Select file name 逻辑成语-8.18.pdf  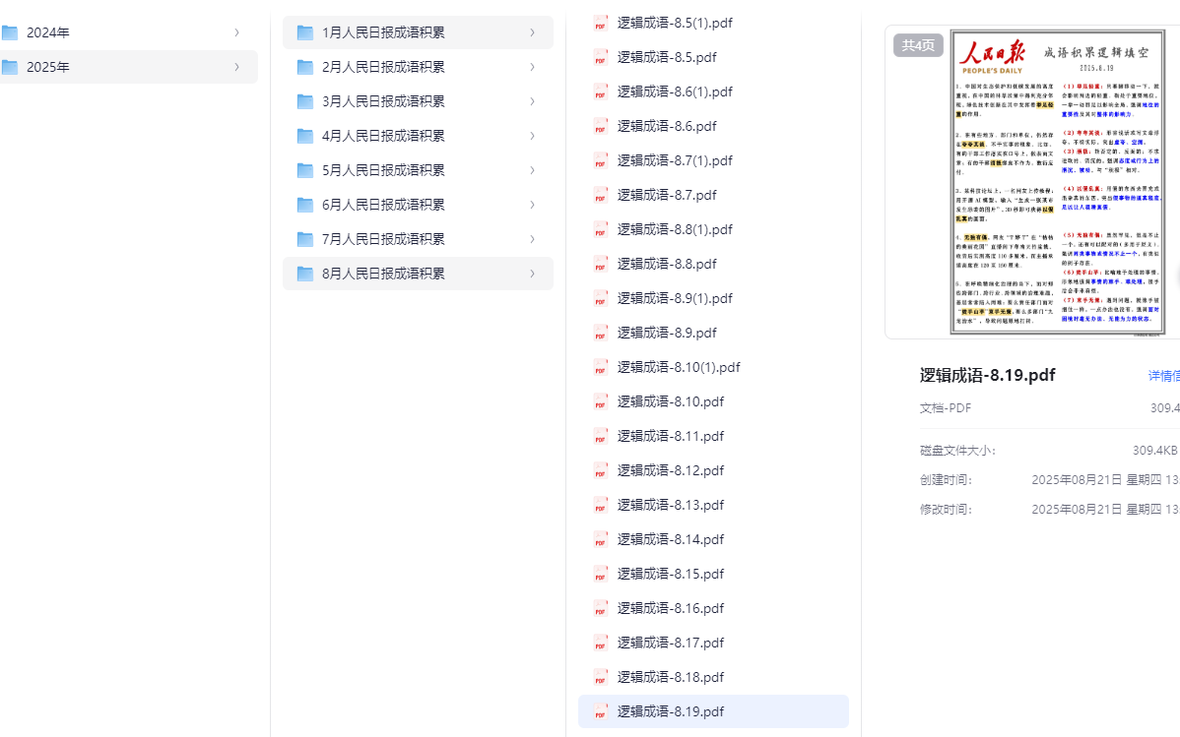click(x=671, y=677)
